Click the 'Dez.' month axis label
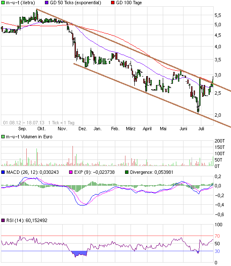 point(83,129)
